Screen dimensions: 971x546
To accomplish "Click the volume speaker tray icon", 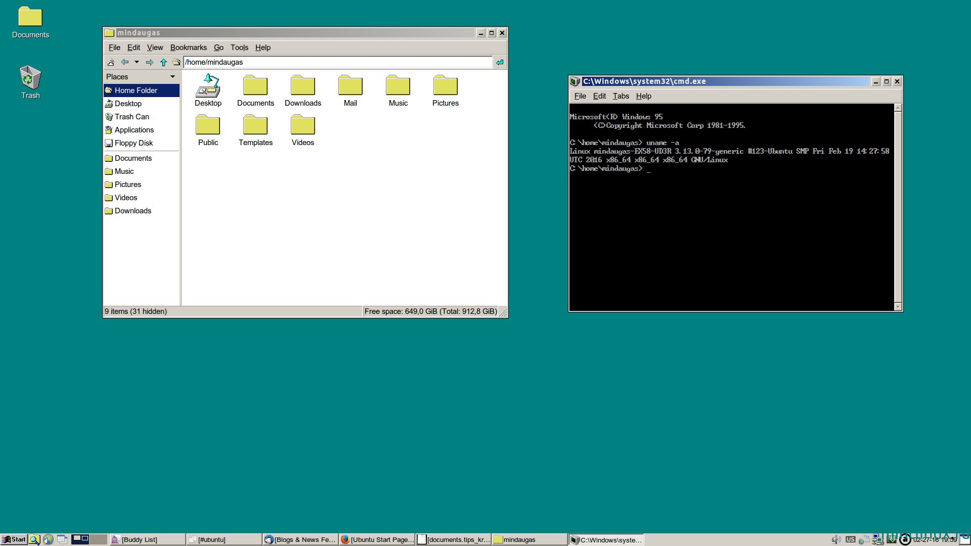I will click(x=836, y=539).
